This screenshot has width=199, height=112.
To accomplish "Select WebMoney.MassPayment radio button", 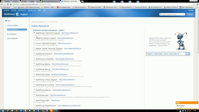I will click(x=34, y=105).
